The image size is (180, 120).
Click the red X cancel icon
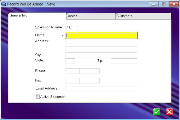pos(169,112)
